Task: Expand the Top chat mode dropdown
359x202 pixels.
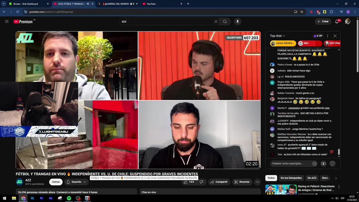Action: point(277,36)
